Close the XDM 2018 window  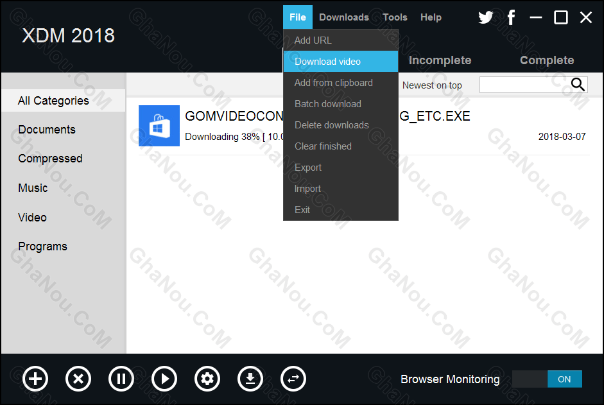point(586,17)
